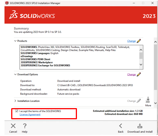This screenshot has width=158, height=136.
Task: Minimize the Installation Manager window
Action: pyautogui.click(x=134, y=3)
